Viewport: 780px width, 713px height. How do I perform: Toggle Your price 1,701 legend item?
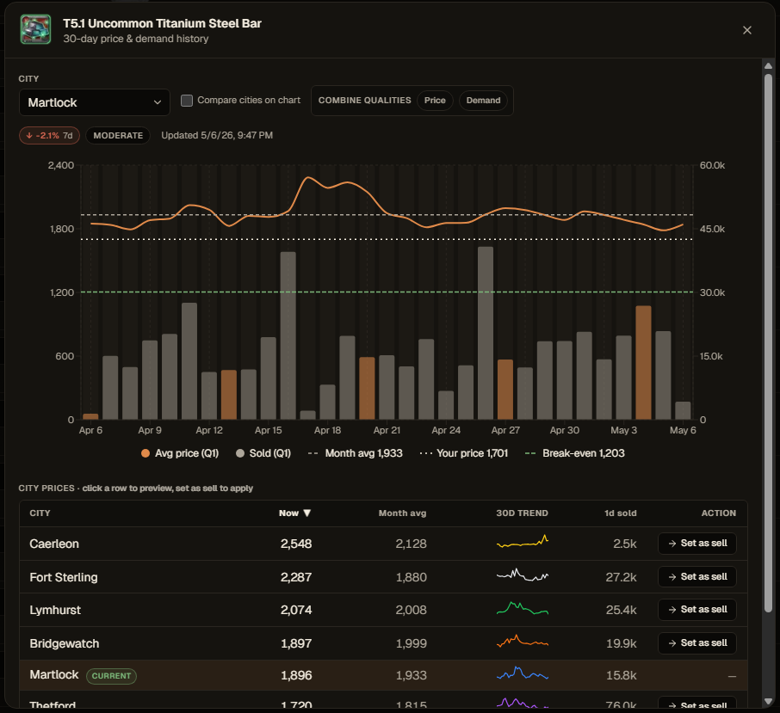464,453
